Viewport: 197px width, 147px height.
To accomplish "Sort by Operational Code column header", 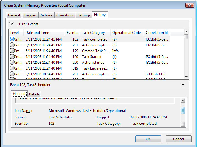I will coord(126,33).
